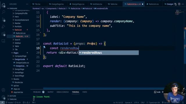This screenshot has height=104, width=186.
Task: Accept the renderedRows autocomplete suggestion
Action: click(109, 53)
